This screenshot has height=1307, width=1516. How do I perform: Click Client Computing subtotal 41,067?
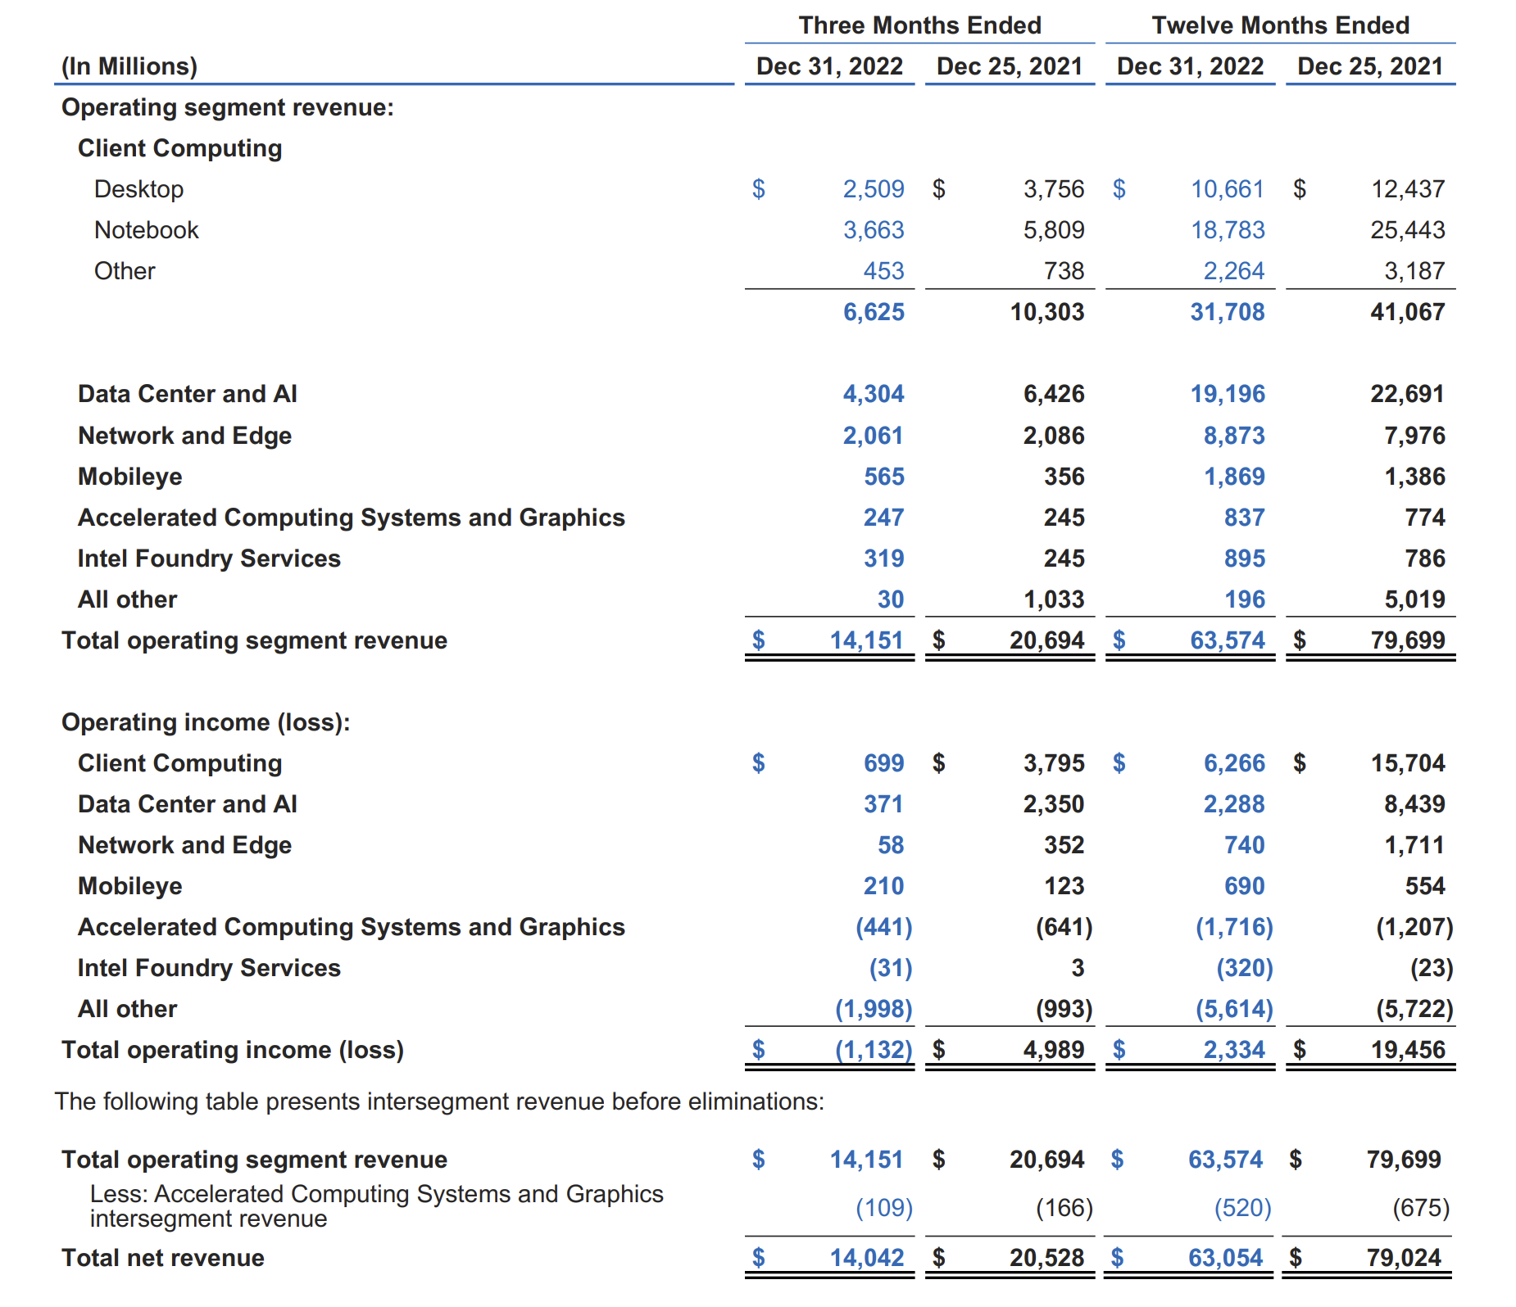pos(1408,312)
